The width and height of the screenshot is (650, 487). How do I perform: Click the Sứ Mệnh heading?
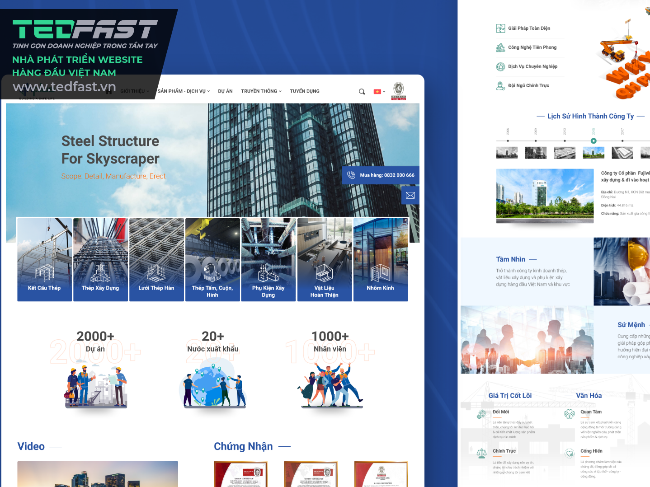pos(631,325)
